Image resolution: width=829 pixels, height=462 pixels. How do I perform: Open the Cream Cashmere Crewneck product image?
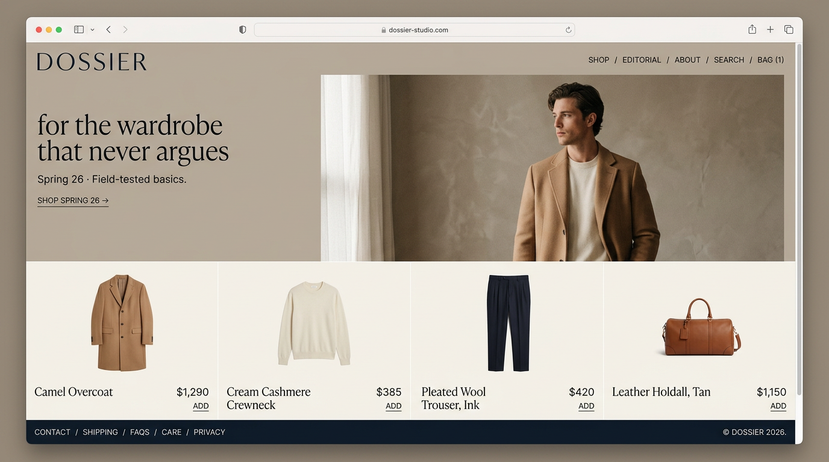[x=314, y=323]
